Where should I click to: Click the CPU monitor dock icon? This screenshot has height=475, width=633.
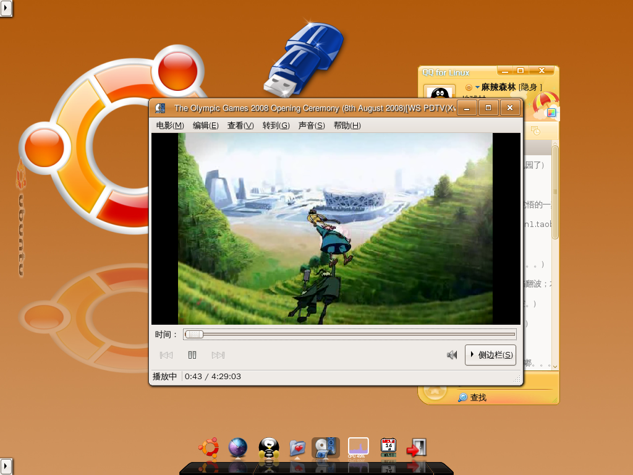(x=358, y=448)
